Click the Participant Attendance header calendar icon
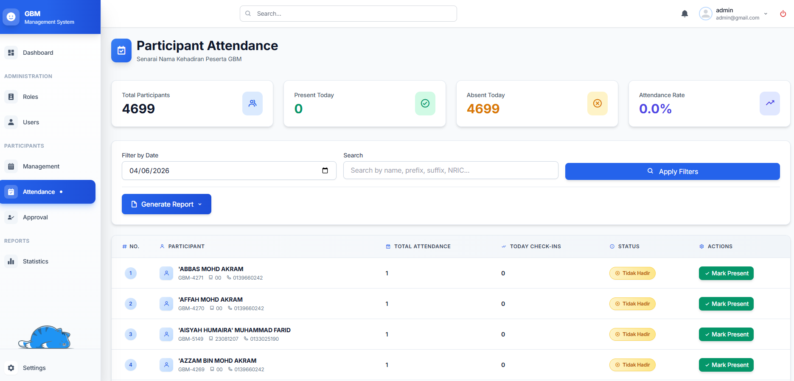 click(121, 50)
